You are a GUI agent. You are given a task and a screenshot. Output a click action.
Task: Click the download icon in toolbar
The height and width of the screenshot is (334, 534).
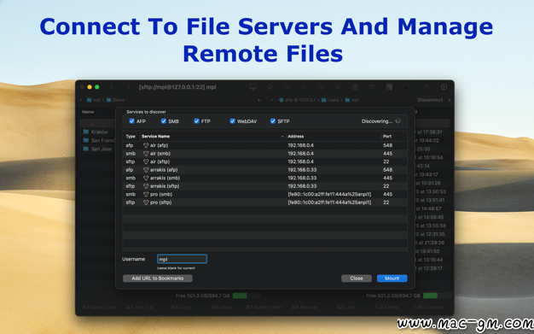pyautogui.click(x=444, y=87)
